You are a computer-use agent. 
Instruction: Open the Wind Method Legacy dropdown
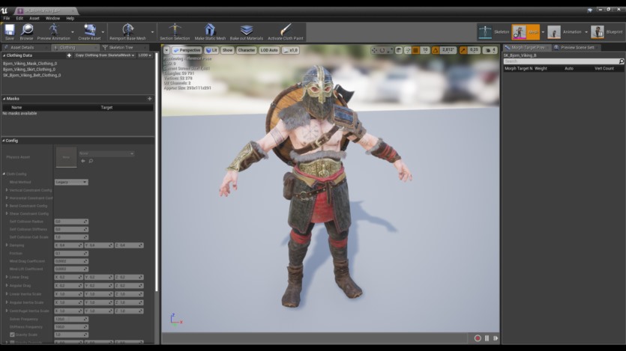71,182
